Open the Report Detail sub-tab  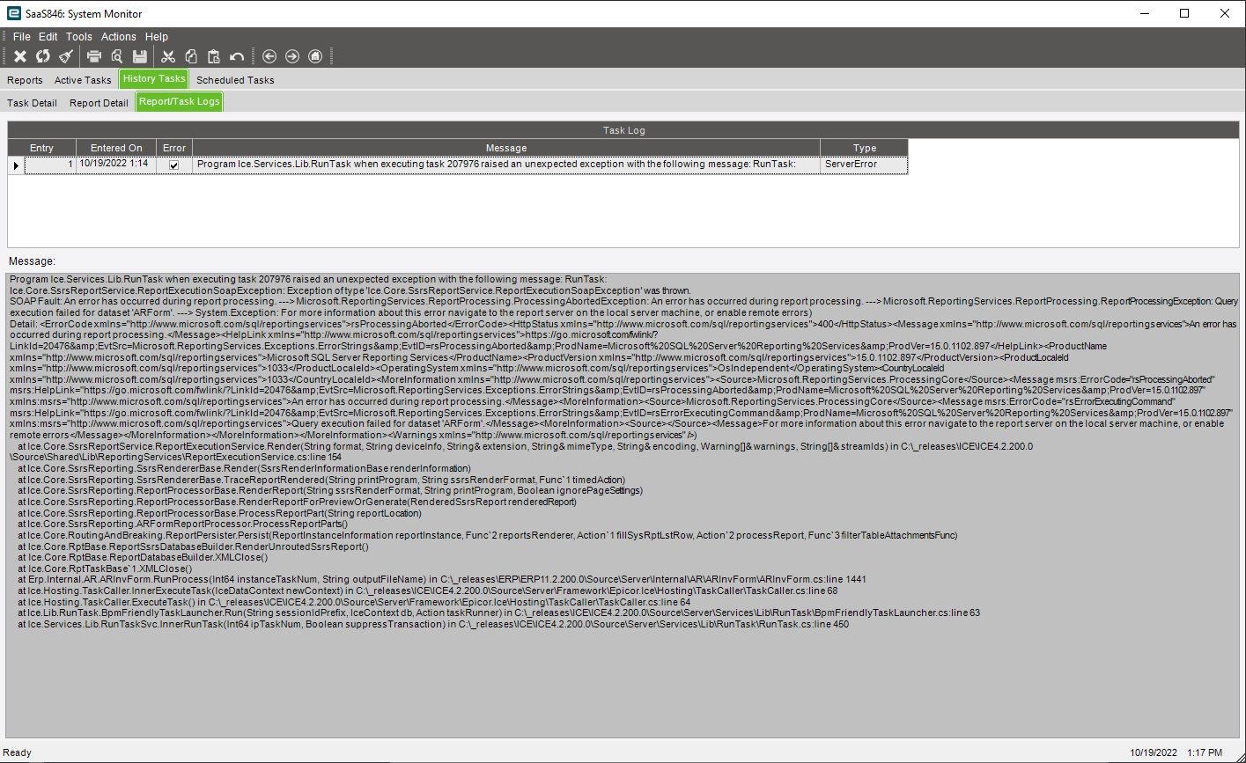pyautogui.click(x=99, y=103)
